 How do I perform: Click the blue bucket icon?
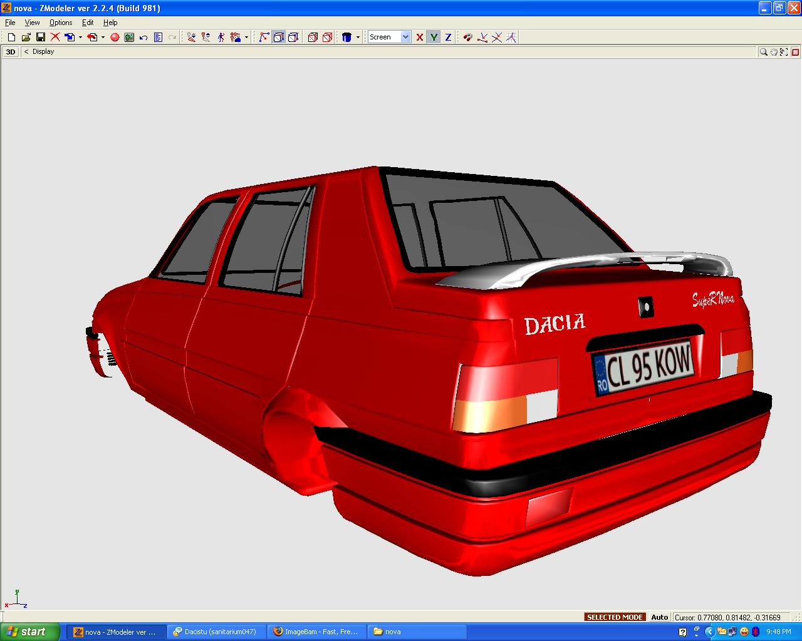point(347,38)
